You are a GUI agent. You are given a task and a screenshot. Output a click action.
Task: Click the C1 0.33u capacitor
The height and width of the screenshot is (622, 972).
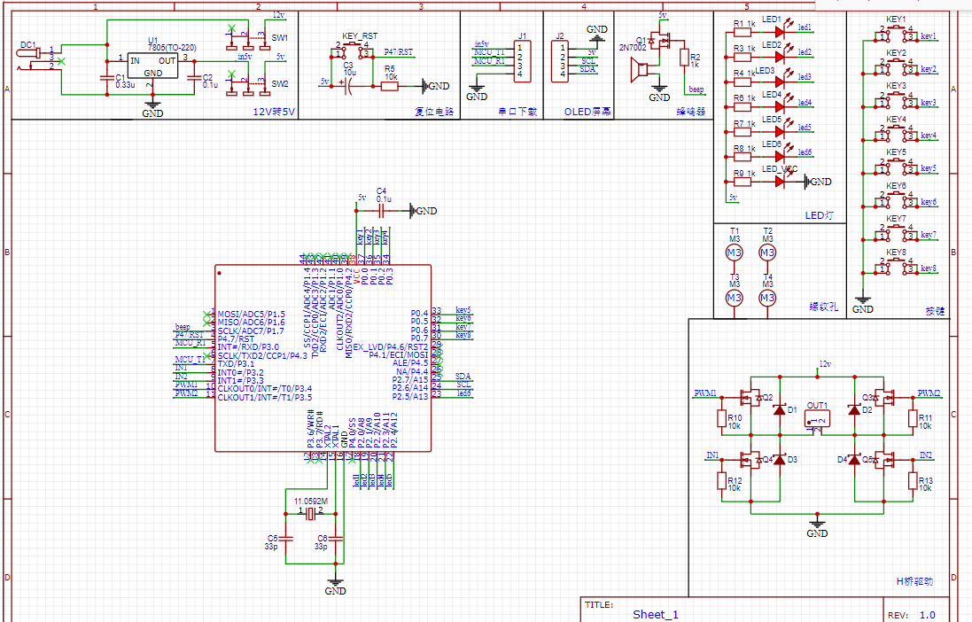click(107, 77)
